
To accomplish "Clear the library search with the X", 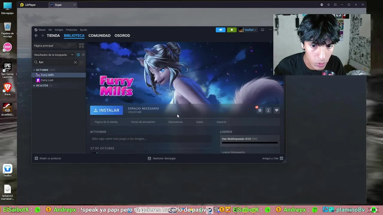I will point(75,62).
